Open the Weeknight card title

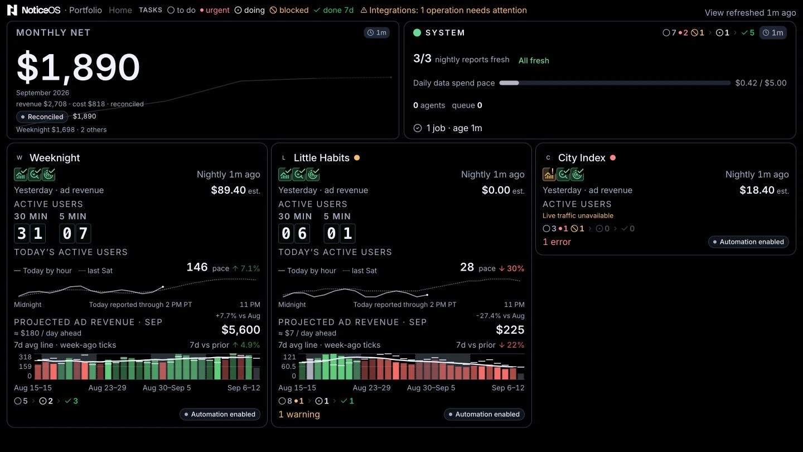tap(55, 157)
